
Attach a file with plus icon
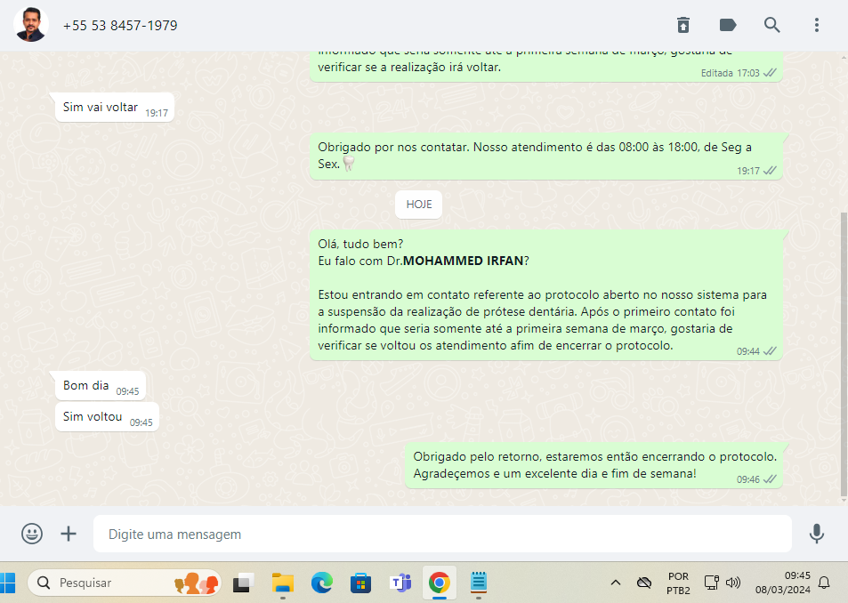(69, 534)
